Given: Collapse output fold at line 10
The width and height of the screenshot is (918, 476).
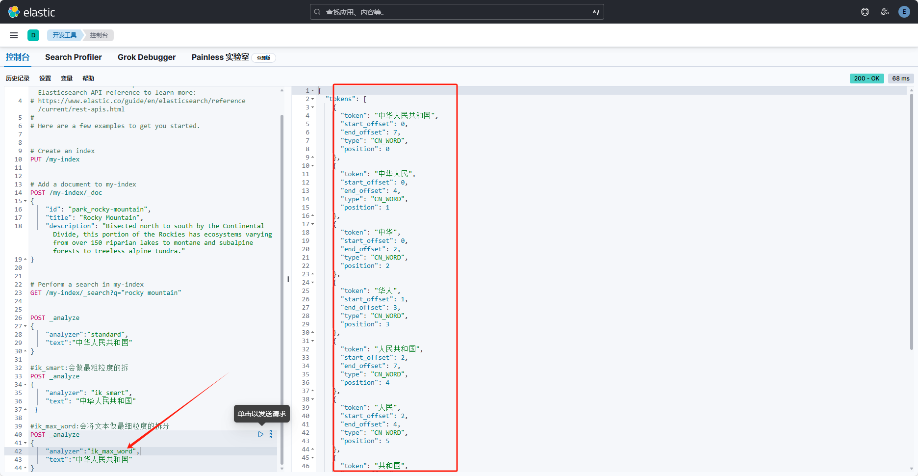Looking at the screenshot, I should 313,166.
